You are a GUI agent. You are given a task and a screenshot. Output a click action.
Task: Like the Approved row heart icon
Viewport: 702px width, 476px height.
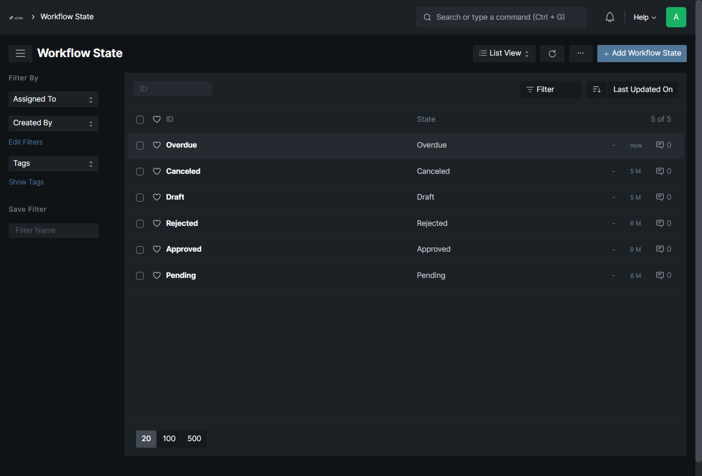[x=157, y=249]
